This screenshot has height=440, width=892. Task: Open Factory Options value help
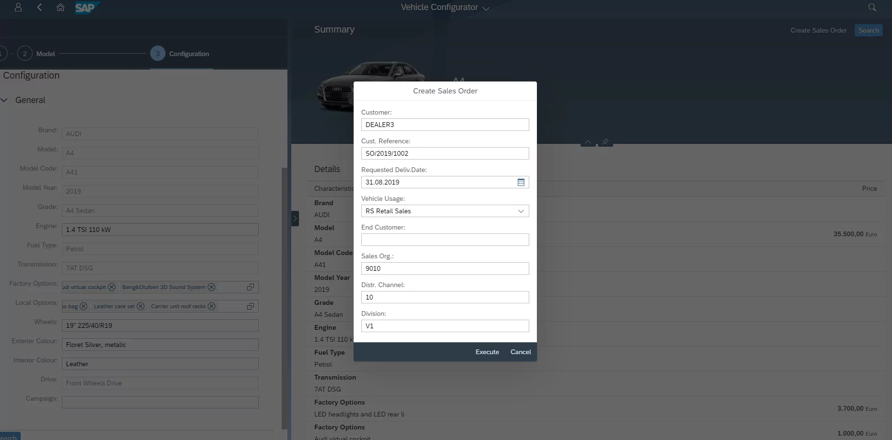click(x=250, y=287)
